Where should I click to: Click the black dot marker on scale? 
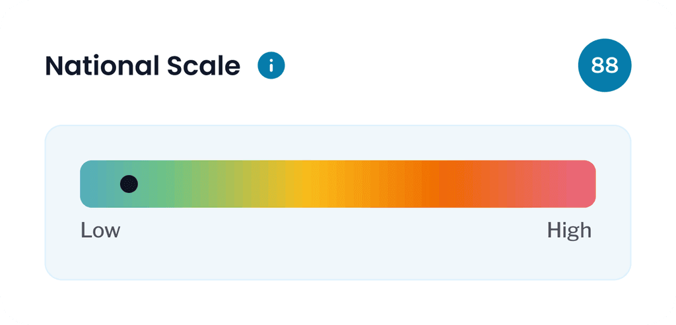129,184
